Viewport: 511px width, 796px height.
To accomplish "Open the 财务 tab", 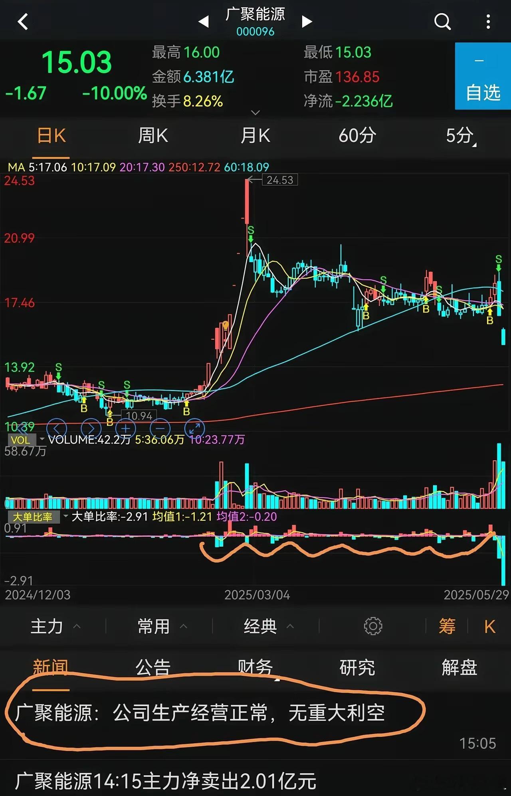I will point(255,667).
